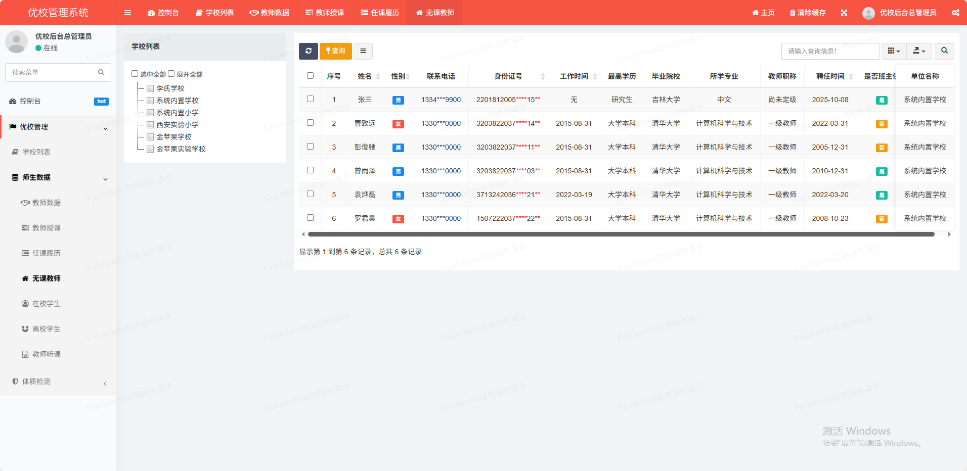This screenshot has height=471, width=967.
Task: Toggle the sidebar hamburger menu icon
Action: (127, 13)
